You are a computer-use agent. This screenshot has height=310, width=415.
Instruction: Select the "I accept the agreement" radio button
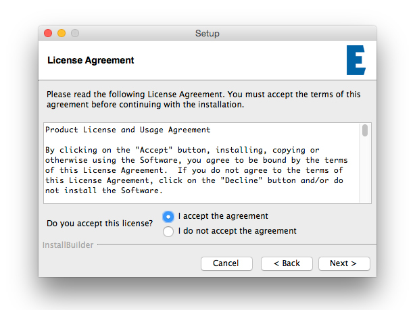click(168, 217)
